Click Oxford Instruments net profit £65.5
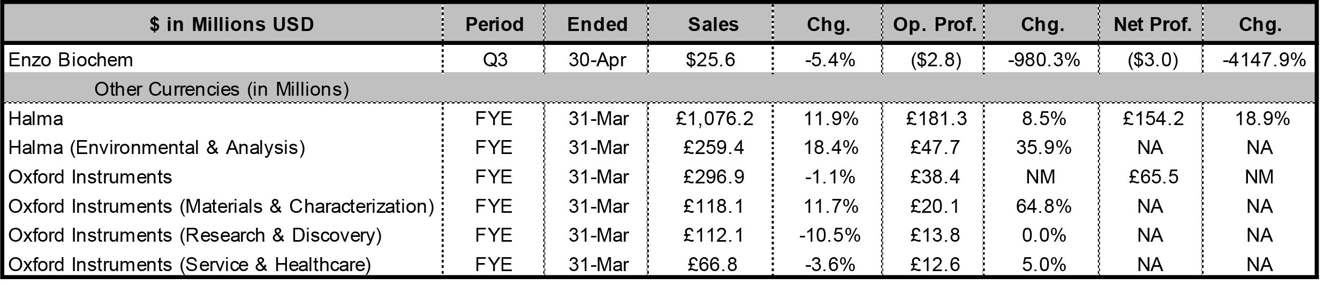1325x285 pixels. [x=1153, y=177]
